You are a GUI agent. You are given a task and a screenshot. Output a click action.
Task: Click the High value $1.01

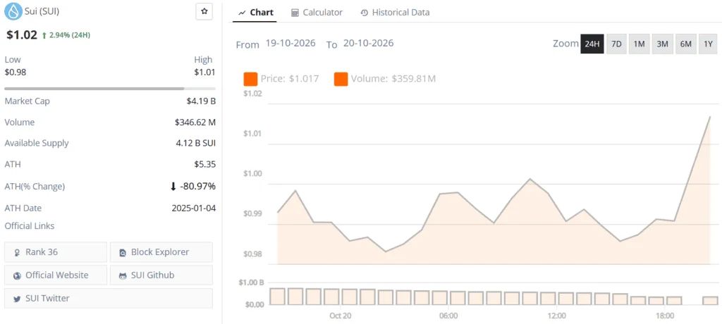point(204,73)
